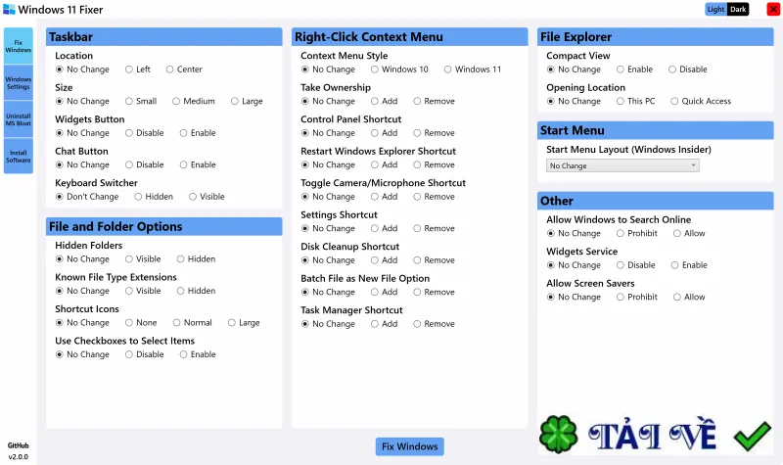Open the Windows Settings sidebar tab
Viewport: 783px width, 465px height.
click(x=19, y=83)
